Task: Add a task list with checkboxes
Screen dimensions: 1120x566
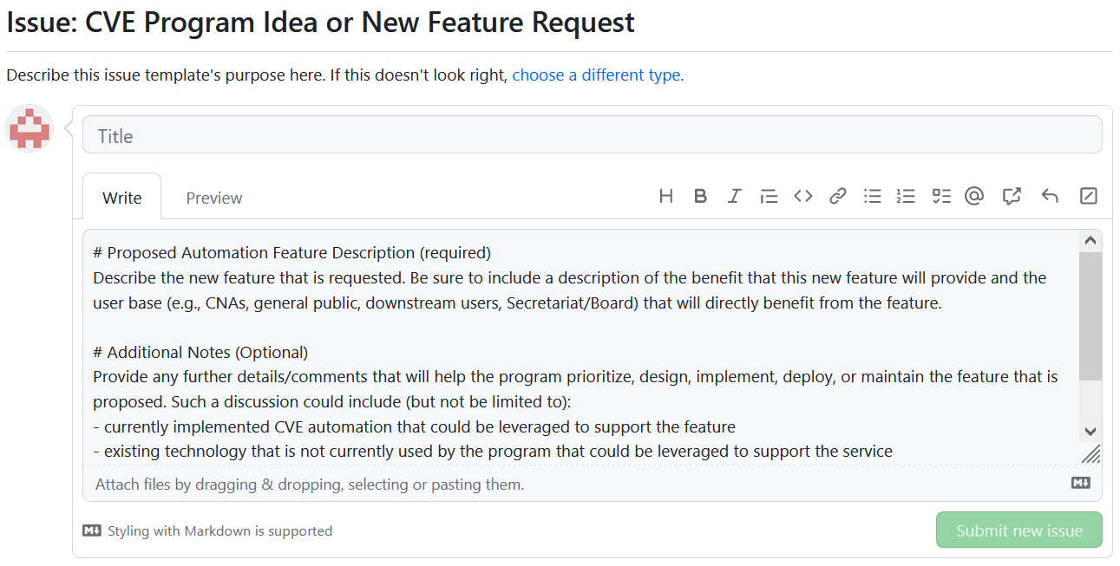Action: 941,196
